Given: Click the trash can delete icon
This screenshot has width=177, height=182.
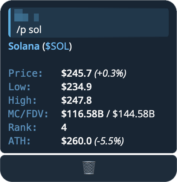Looking at the screenshot, I should coord(89,168).
